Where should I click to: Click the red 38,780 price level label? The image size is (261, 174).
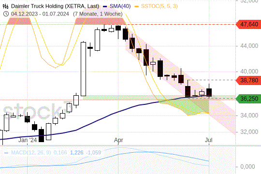click(x=248, y=80)
